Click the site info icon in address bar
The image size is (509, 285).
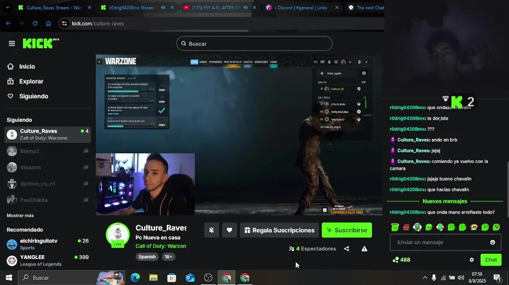tap(65, 23)
